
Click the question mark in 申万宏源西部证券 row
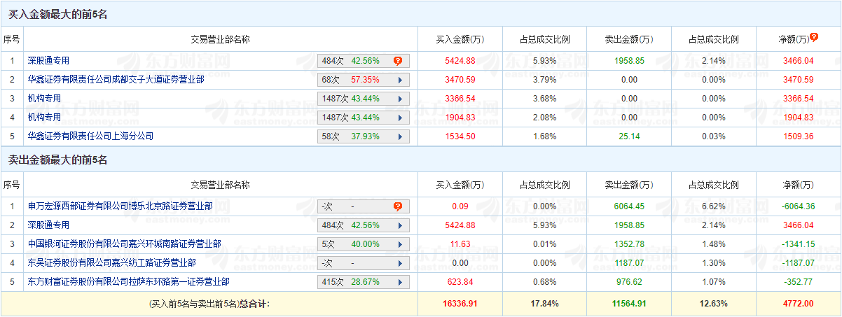pos(397,206)
